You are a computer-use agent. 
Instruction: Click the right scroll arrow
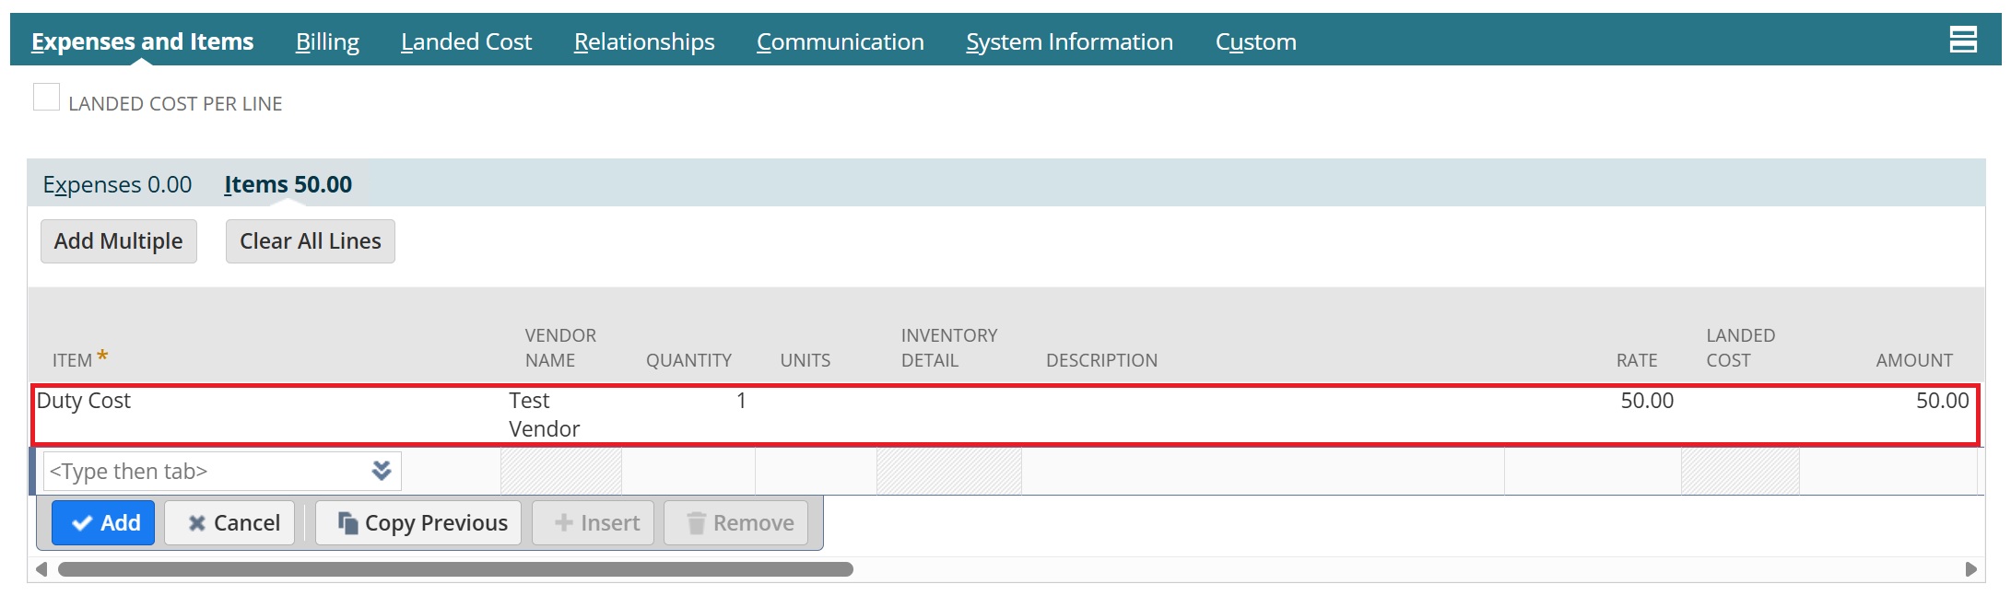tap(1970, 569)
